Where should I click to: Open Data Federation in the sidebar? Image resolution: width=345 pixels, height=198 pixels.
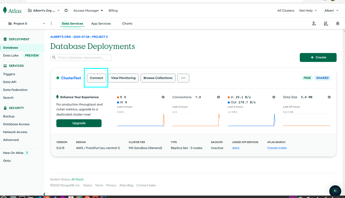point(15,90)
